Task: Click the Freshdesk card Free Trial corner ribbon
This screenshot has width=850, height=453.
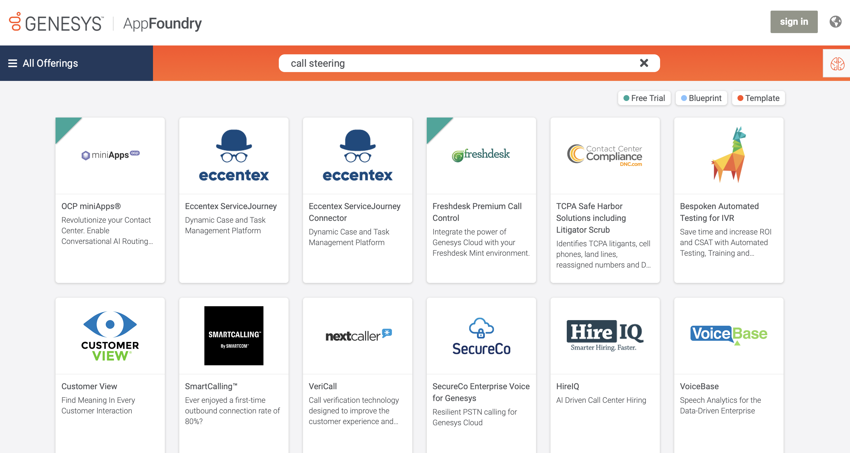Action: pyautogui.click(x=436, y=127)
